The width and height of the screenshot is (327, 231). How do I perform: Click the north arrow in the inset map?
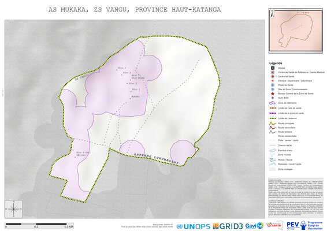[272, 14]
